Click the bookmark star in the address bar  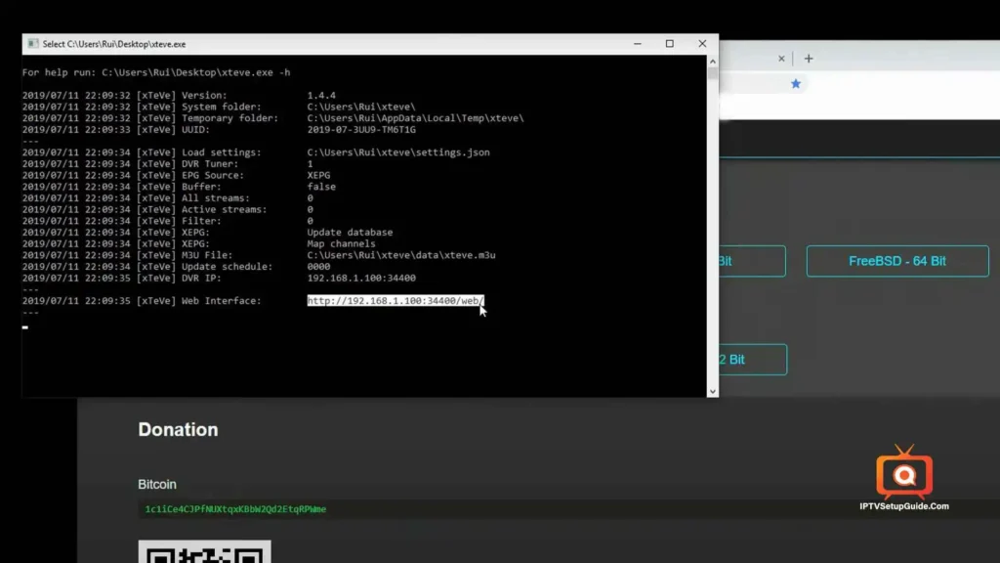[x=796, y=84]
